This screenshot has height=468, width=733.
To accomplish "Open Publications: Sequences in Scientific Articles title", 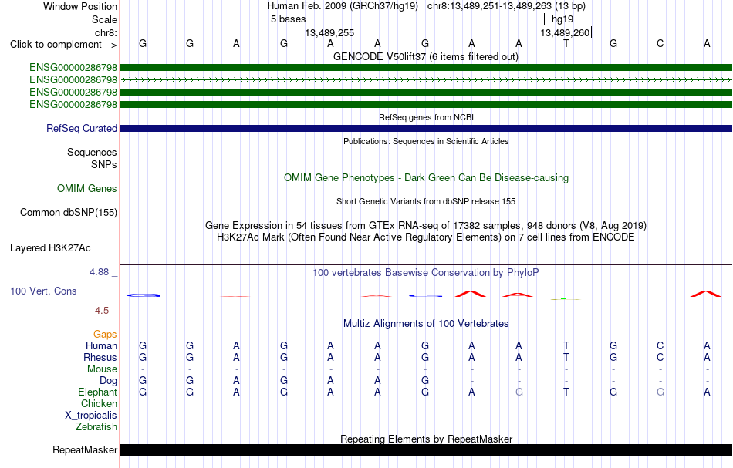I will [x=426, y=141].
